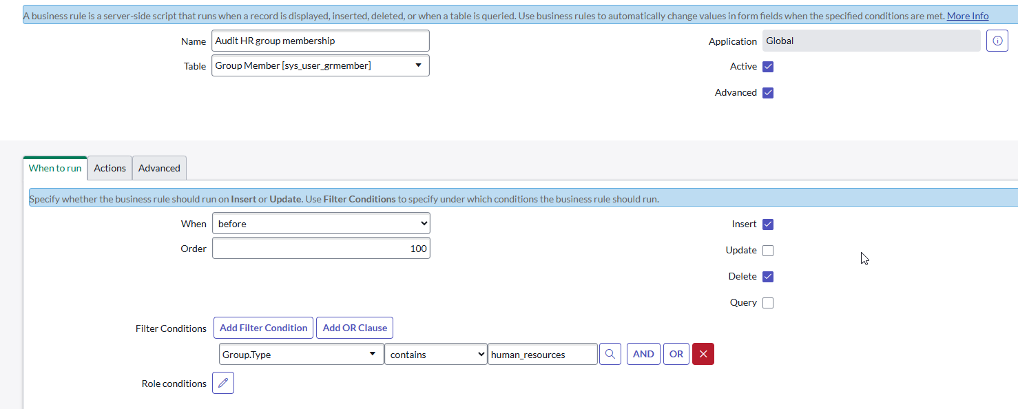Switch to the Actions tab
The width and height of the screenshot is (1018, 409).
pos(110,167)
